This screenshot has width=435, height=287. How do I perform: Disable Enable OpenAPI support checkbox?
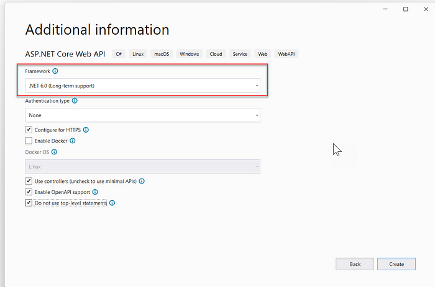[x=29, y=192]
